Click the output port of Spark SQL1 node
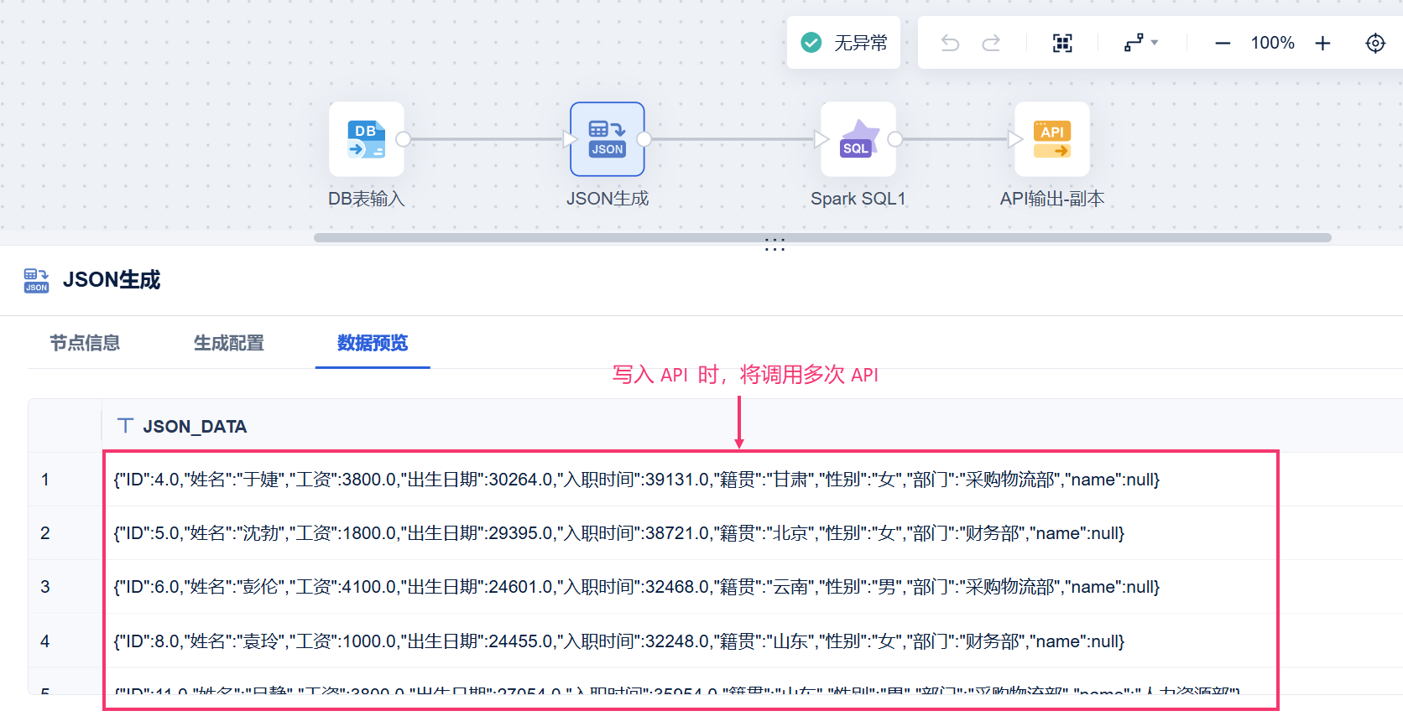Viewport: 1403px width, 716px height. 895,139
